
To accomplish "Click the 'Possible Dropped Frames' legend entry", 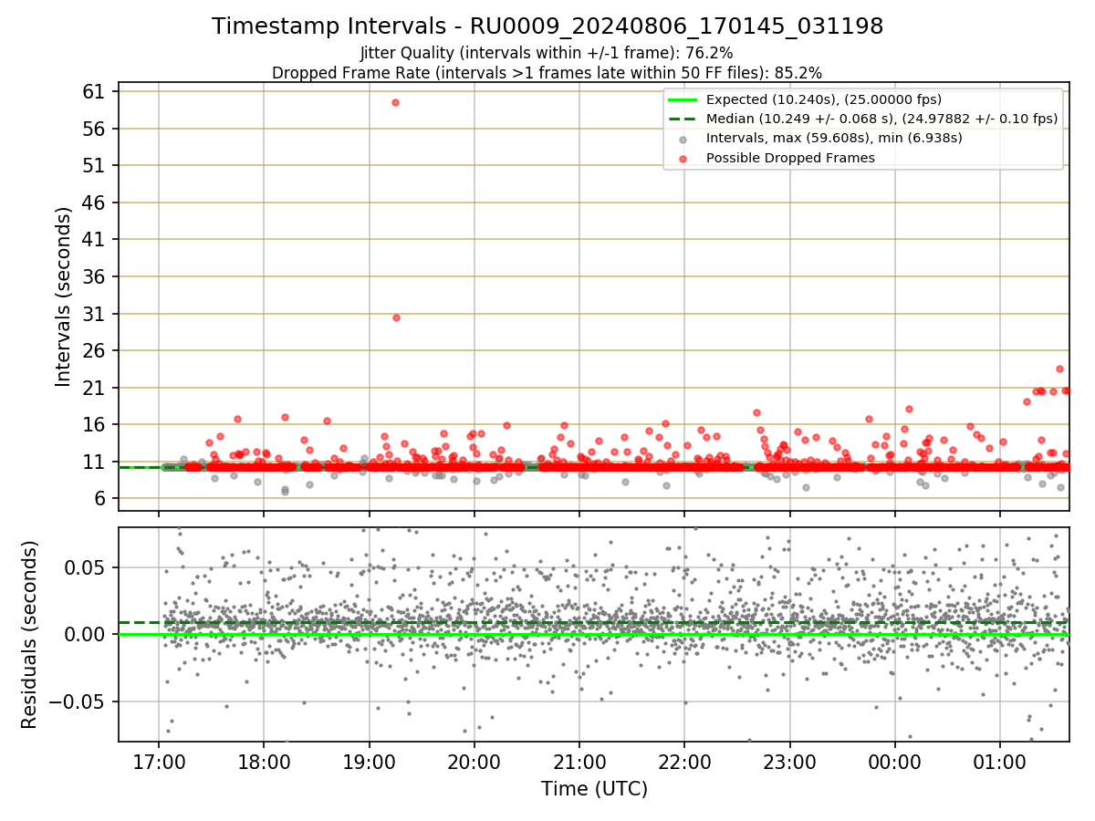I will (790, 158).
